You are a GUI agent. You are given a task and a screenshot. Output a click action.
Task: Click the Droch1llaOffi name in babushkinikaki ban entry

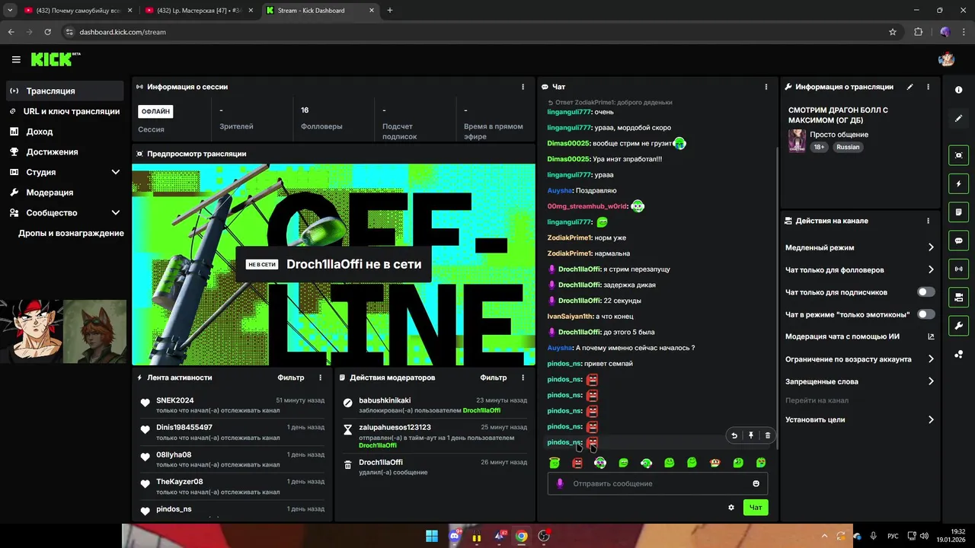click(x=481, y=410)
